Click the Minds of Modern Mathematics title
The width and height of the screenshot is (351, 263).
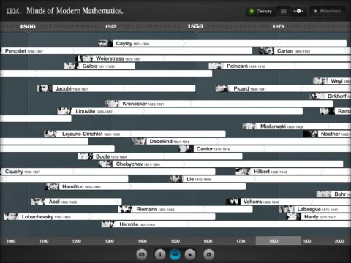75,11
